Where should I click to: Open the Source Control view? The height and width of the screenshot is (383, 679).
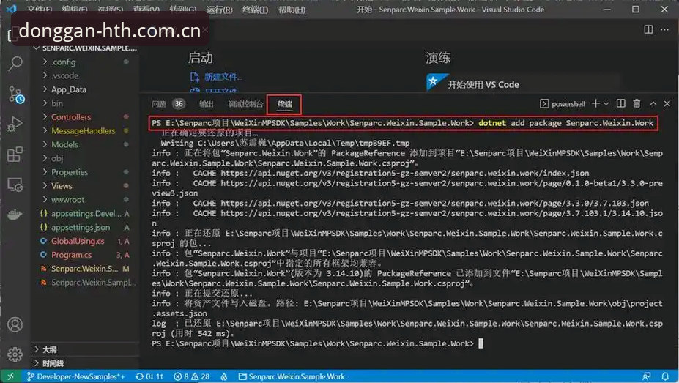pyautogui.click(x=15, y=94)
